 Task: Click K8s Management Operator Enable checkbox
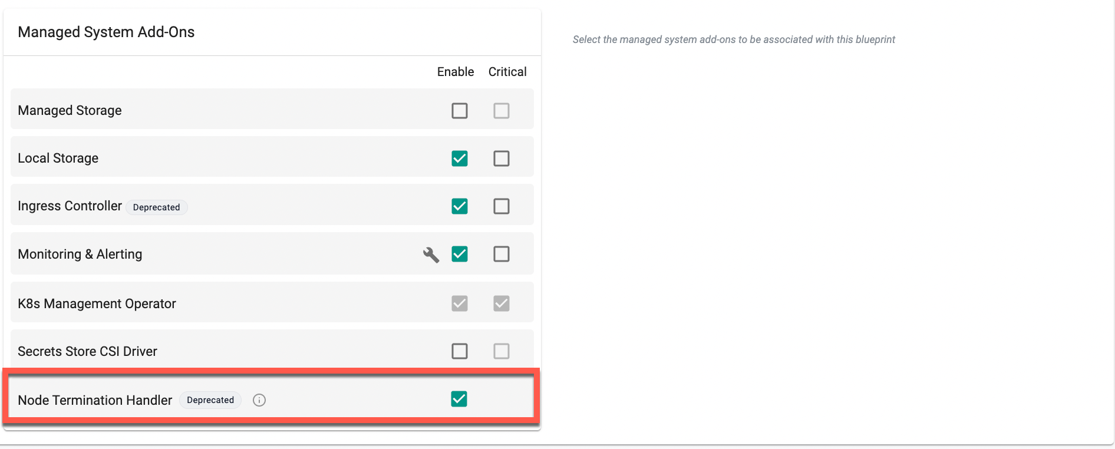tap(460, 303)
